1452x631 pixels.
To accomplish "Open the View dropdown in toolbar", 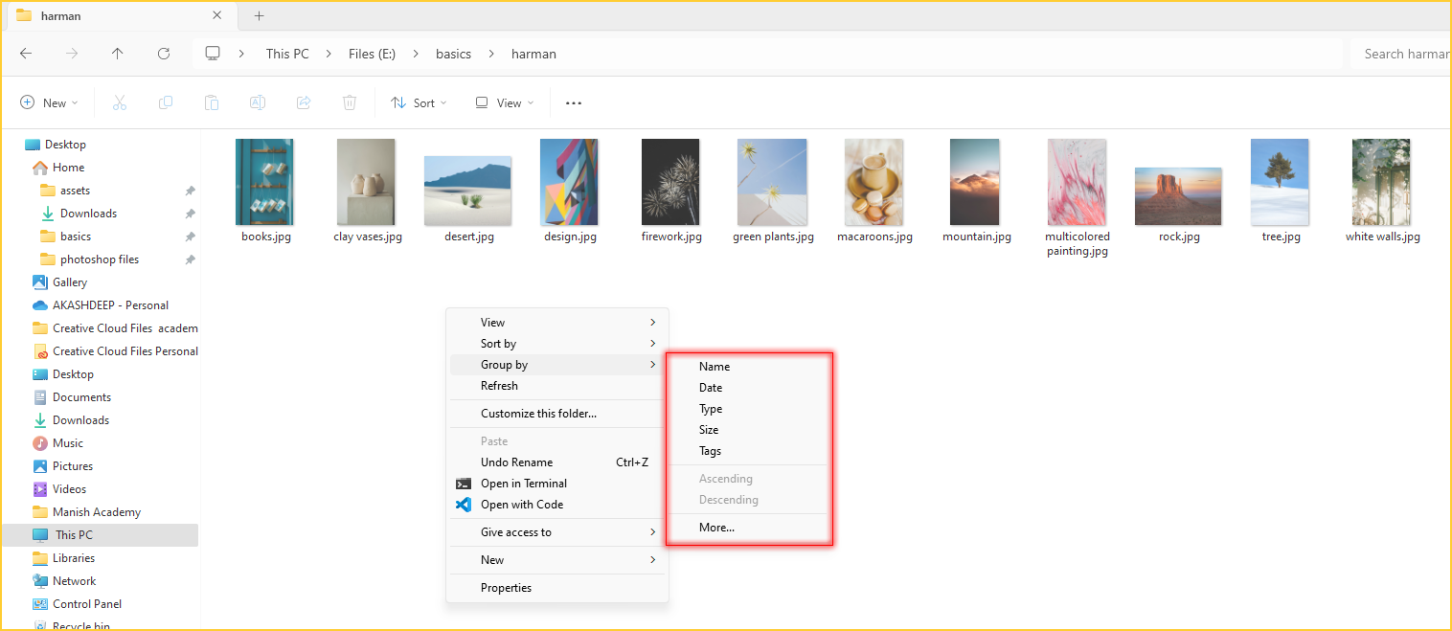I will (505, 103).
